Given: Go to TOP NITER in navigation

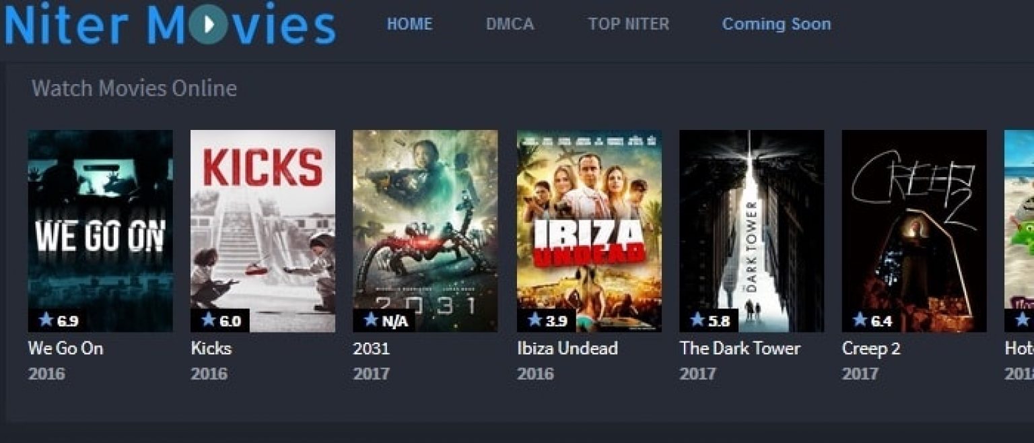Looking at the screenshot, I should point(629,24).
